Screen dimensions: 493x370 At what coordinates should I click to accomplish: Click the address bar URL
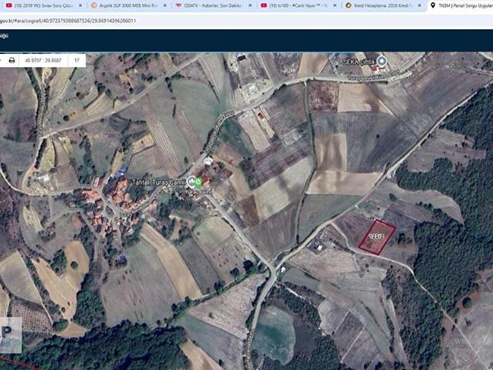[x=68, y=21]
